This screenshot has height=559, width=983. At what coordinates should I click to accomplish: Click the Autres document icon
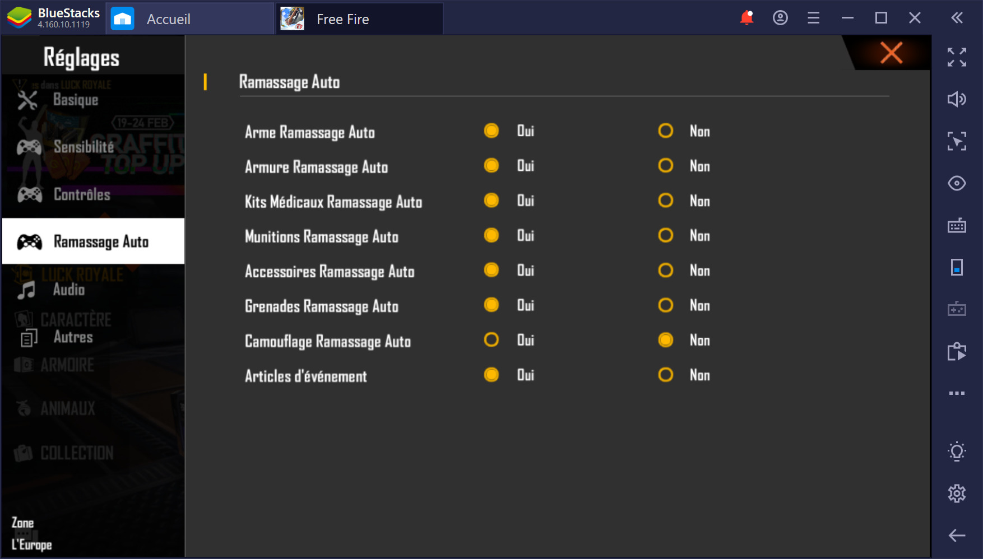coord(29,338)
